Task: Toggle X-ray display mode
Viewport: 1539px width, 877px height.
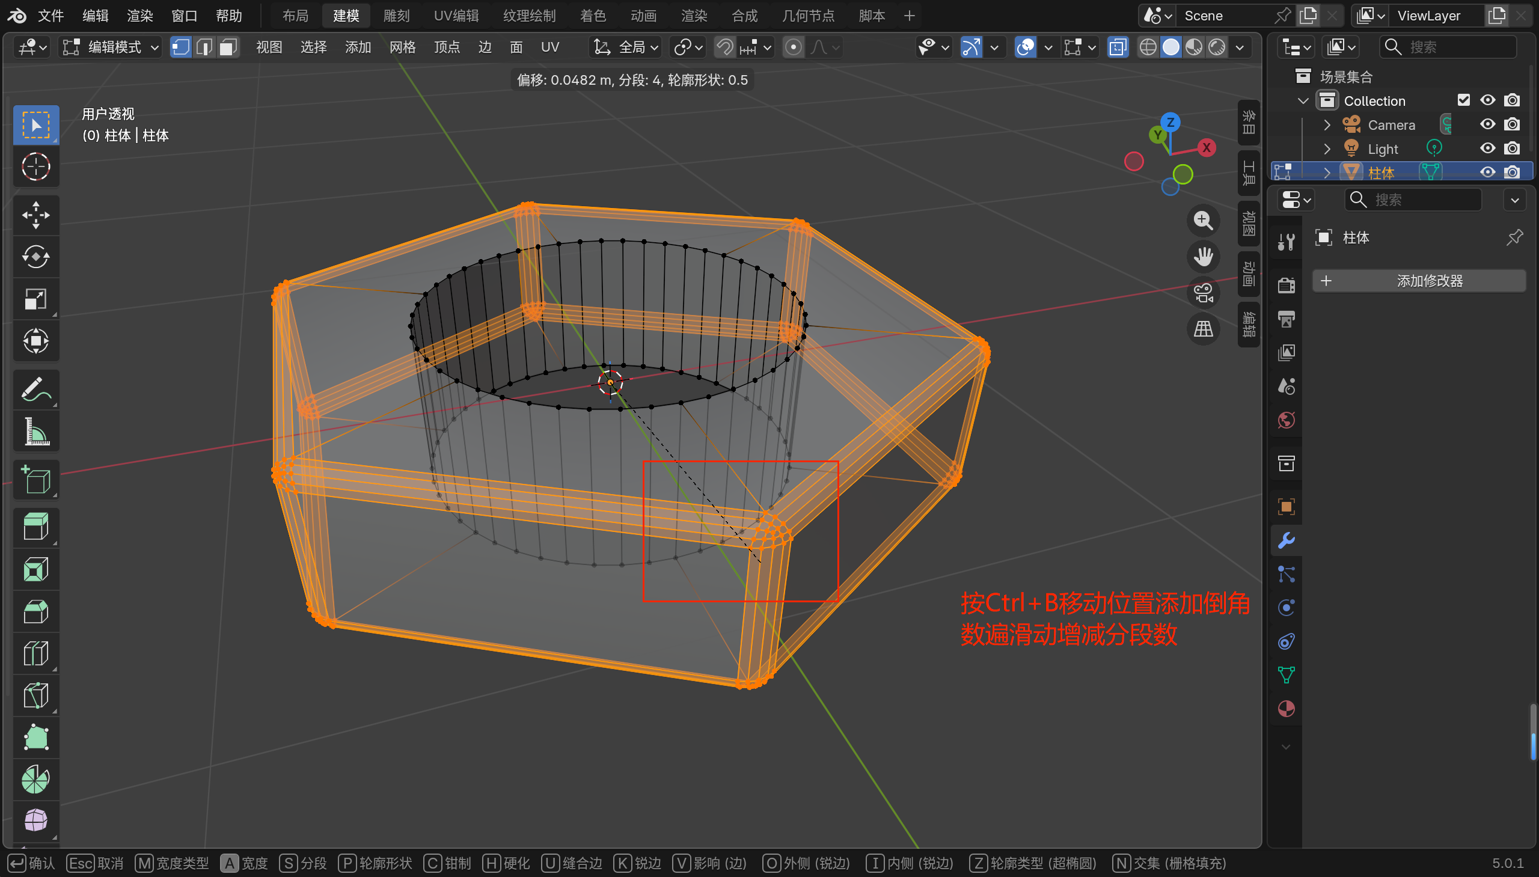Action: (1118, 47)
